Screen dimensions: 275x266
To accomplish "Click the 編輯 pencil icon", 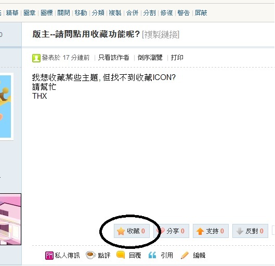I will point(185,255).
